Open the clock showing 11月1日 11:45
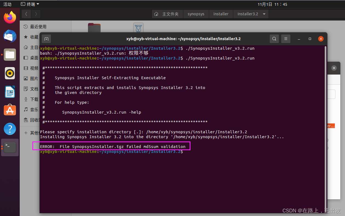Image resolution: width=345 pixels, height=216 pixels. point(272,4)
